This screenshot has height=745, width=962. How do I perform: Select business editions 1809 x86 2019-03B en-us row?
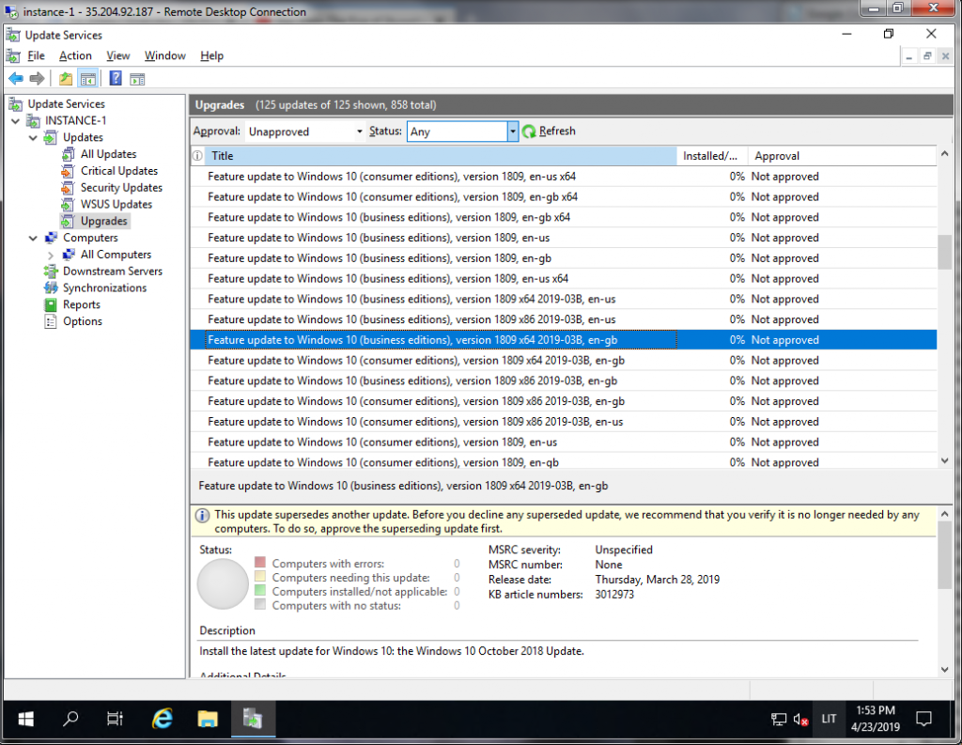564,319
